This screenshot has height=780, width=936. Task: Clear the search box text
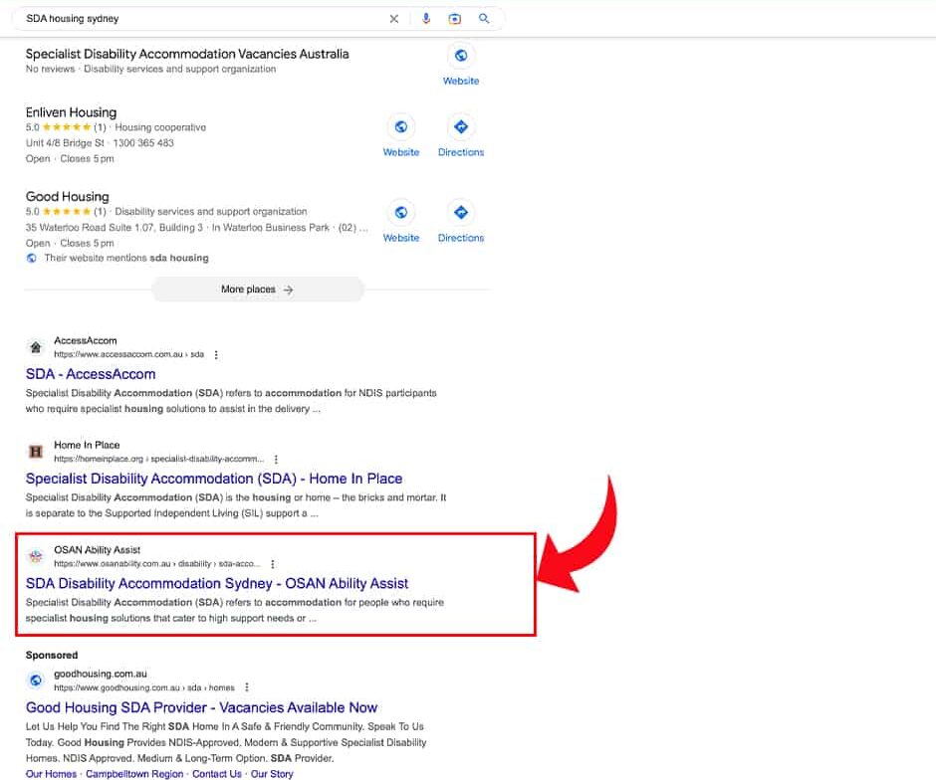click(x=393, y=19)
